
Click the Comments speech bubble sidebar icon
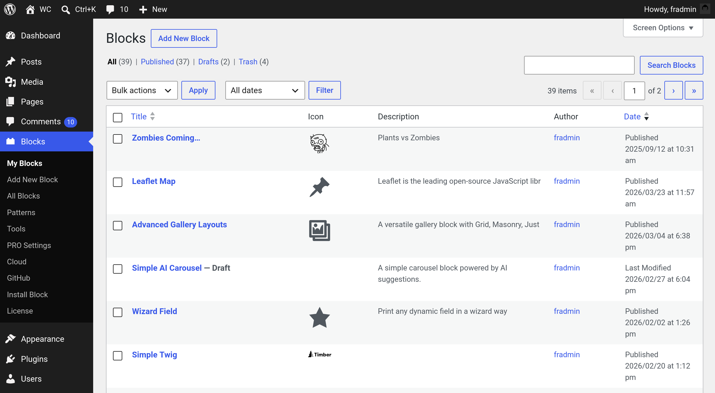10,121
